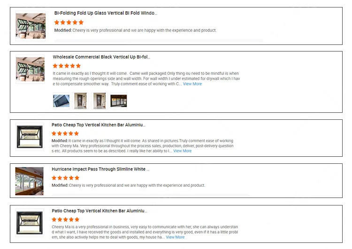This screenshot has height=249, width=352.
Task: Click the star rating of the Hurricane Impact review
Action: click(65, 178)
